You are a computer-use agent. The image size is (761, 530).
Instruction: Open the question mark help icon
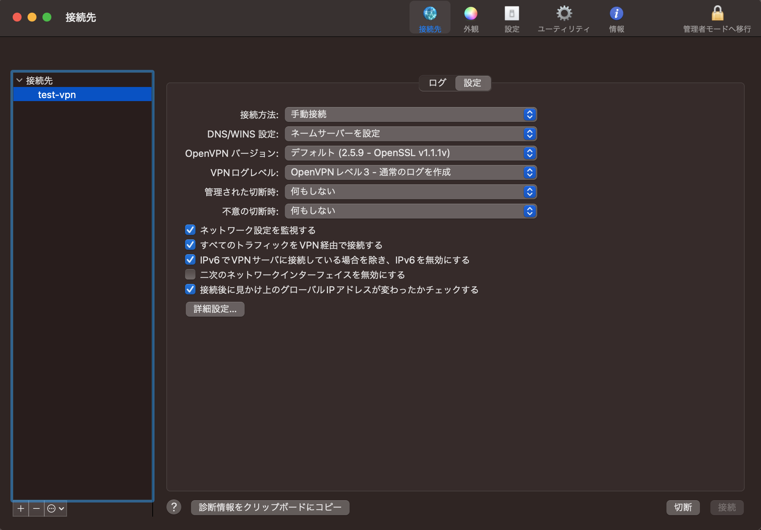(x=174, y=507)
